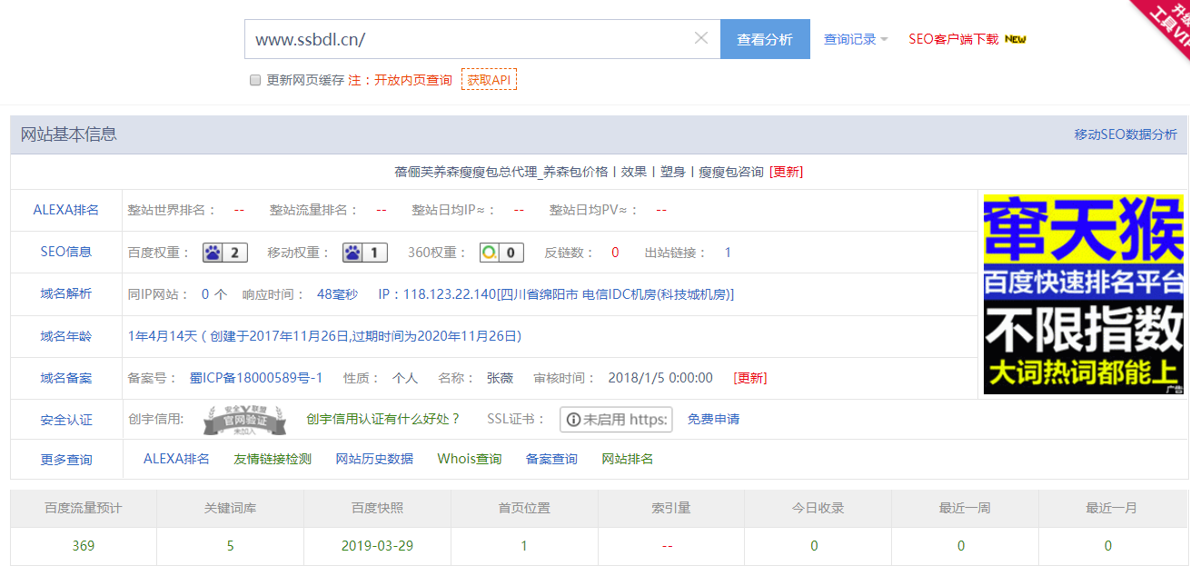The width and height of the screenshot is (1190, 566).
Task: Open the 升级VIP corner ribbon
Action: 1167,23
